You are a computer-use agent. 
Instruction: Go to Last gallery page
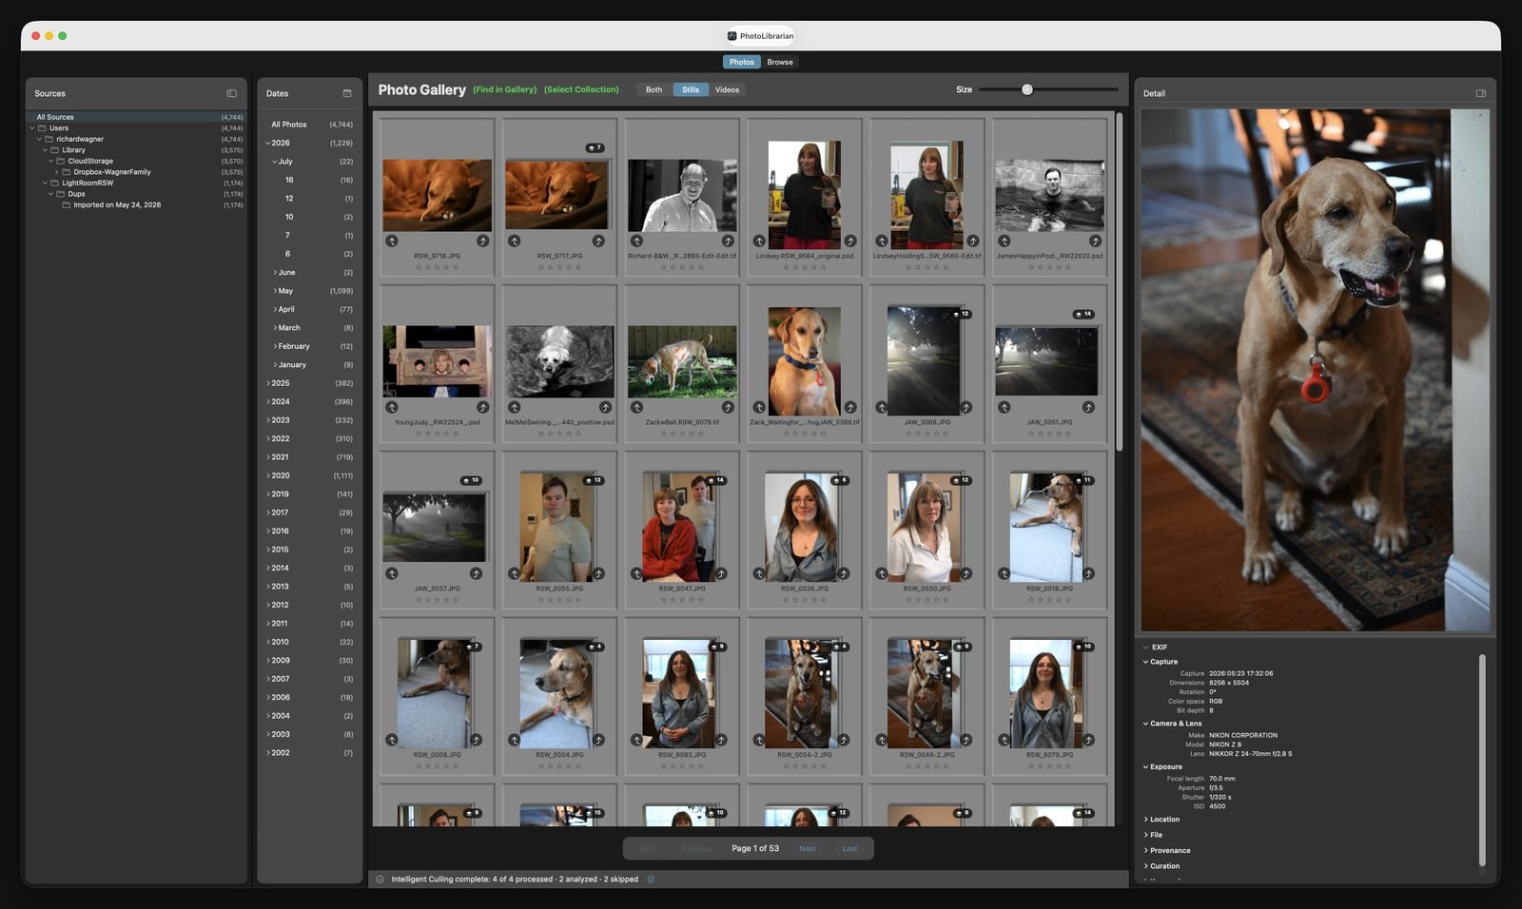pos(849,849)
